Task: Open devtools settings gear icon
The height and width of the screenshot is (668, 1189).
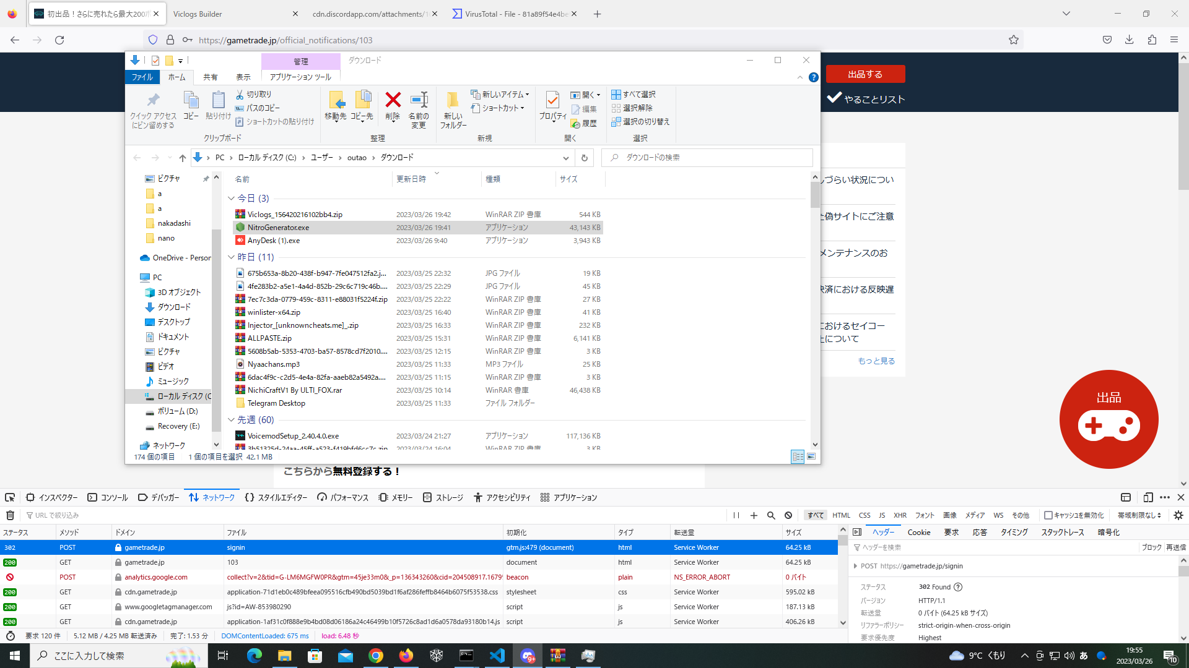Action: coord(1178,515)
